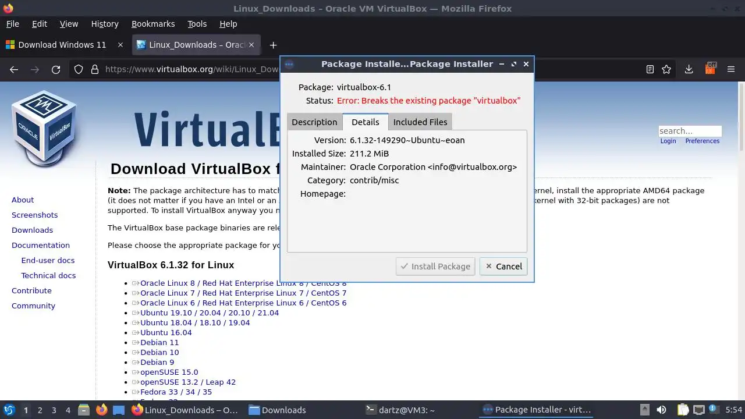Viewport: 745px width, 419px height.
Task: Open the Tools menu
Action: (197, 24)
